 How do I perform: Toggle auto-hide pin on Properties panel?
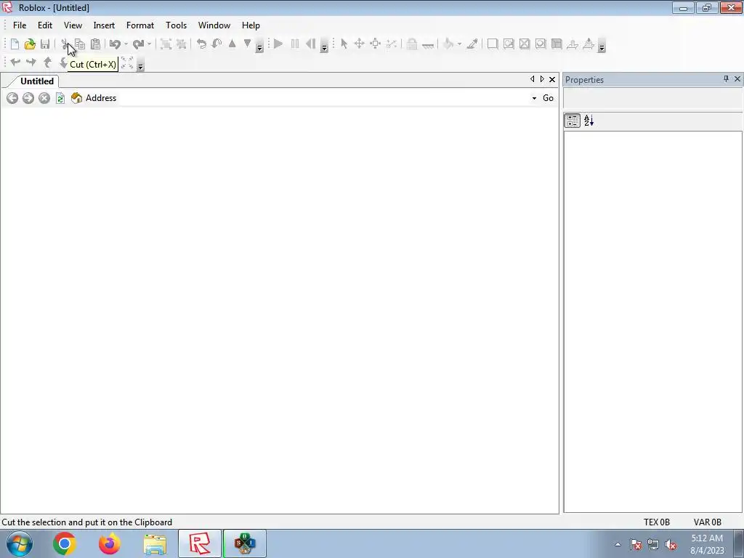pos(726,78)
